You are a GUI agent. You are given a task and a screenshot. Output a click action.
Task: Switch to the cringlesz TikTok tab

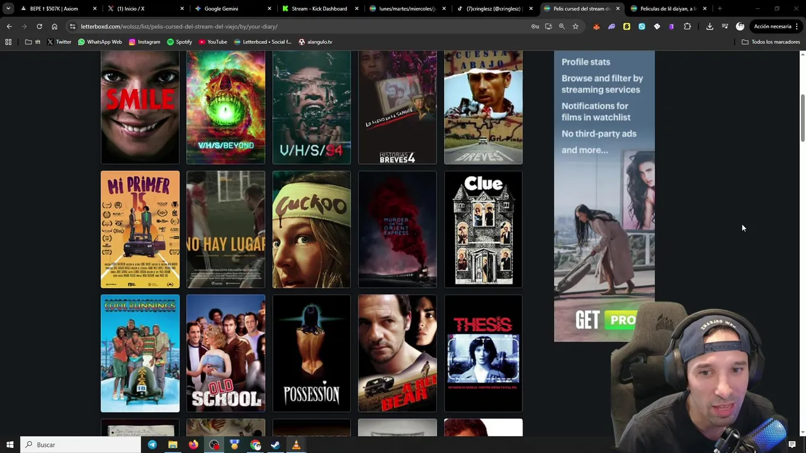coord(492,9)
